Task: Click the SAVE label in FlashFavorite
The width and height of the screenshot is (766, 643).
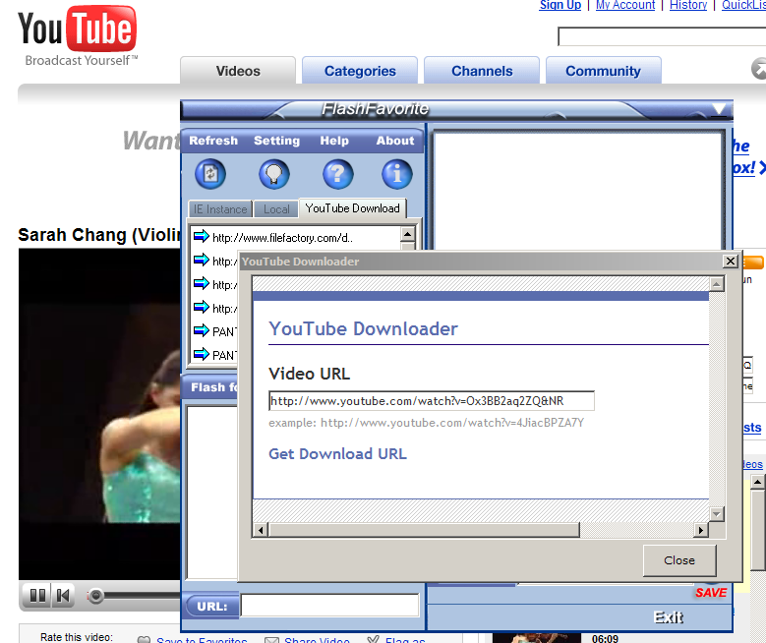Action: click(x=711, y=593)
